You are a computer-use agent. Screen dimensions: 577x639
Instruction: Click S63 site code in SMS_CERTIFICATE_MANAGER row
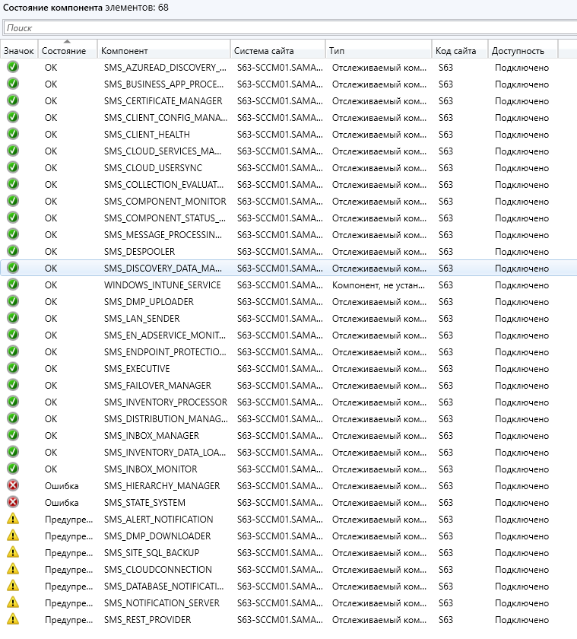[x=445, y=101]
